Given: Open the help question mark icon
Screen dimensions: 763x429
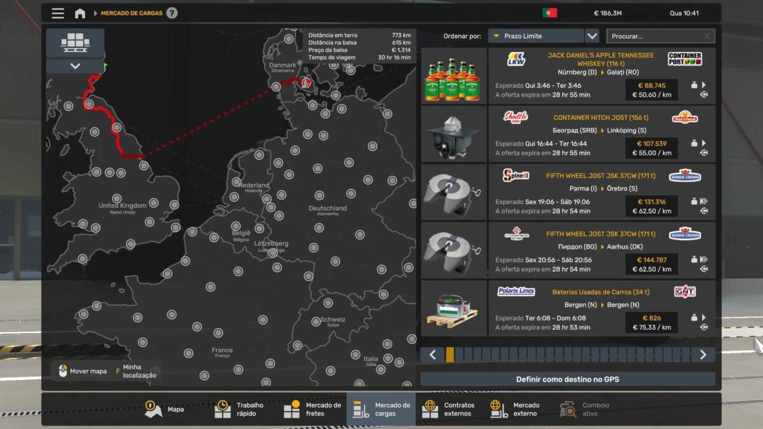Looking at the screenshot, I should [172, 13].
